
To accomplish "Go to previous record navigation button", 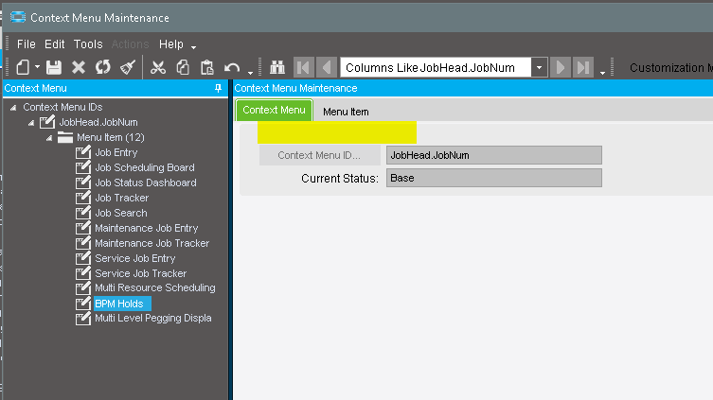I will pyautogui.click(x=327, y=68).
